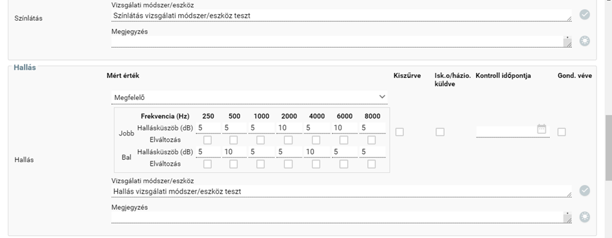The width and height of the screenshot is (612, 238).
Task: Click the circular icon beside Színlátás Megjegyzés field
Action: (584, 41)
